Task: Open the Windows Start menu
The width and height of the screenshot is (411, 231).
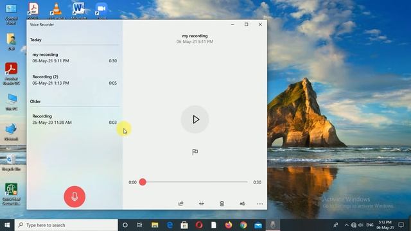Action: [7, 225]
